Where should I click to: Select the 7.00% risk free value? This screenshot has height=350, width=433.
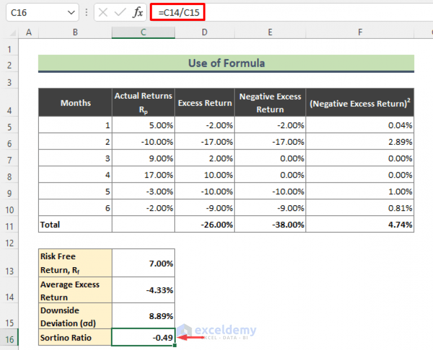(x=143, y=263)
